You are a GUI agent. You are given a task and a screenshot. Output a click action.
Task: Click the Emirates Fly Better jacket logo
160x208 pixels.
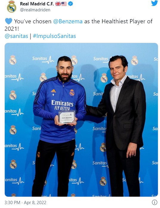click(62, 105)
